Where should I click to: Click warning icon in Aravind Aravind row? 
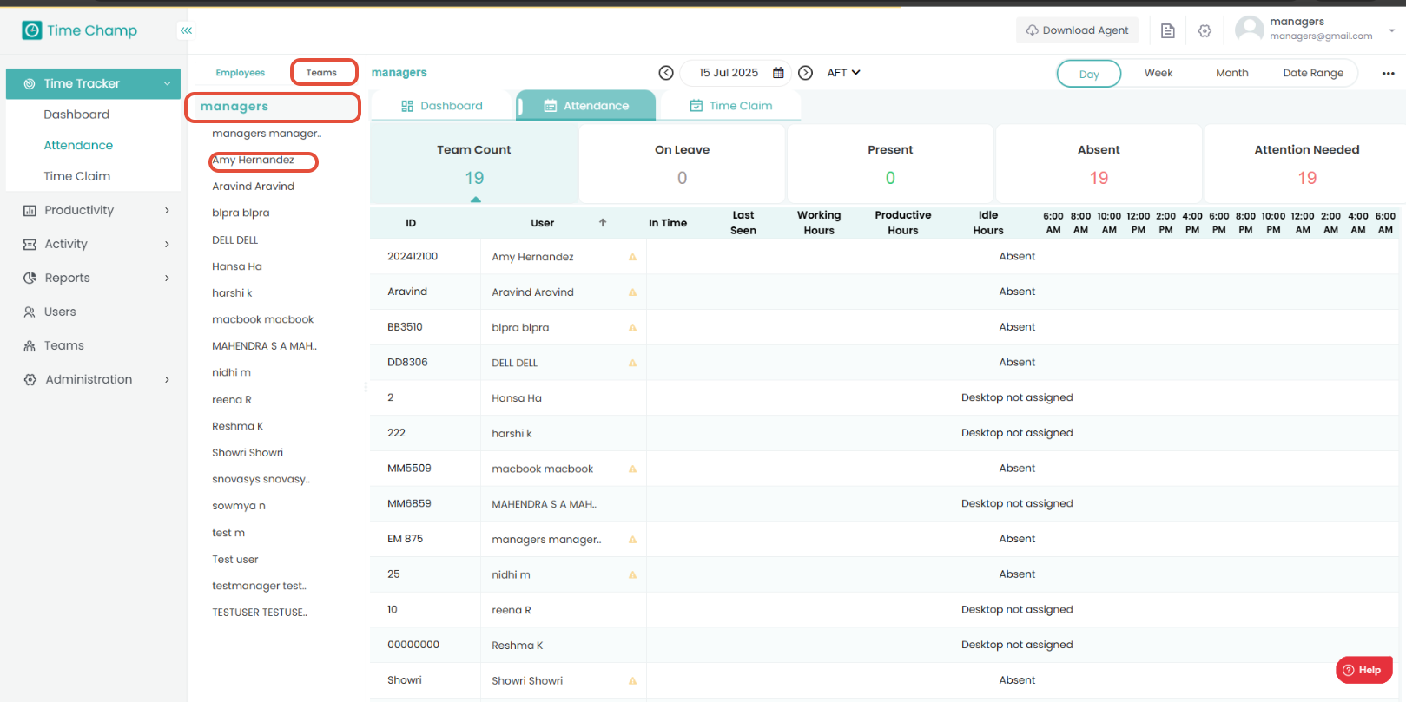(632, 292)
